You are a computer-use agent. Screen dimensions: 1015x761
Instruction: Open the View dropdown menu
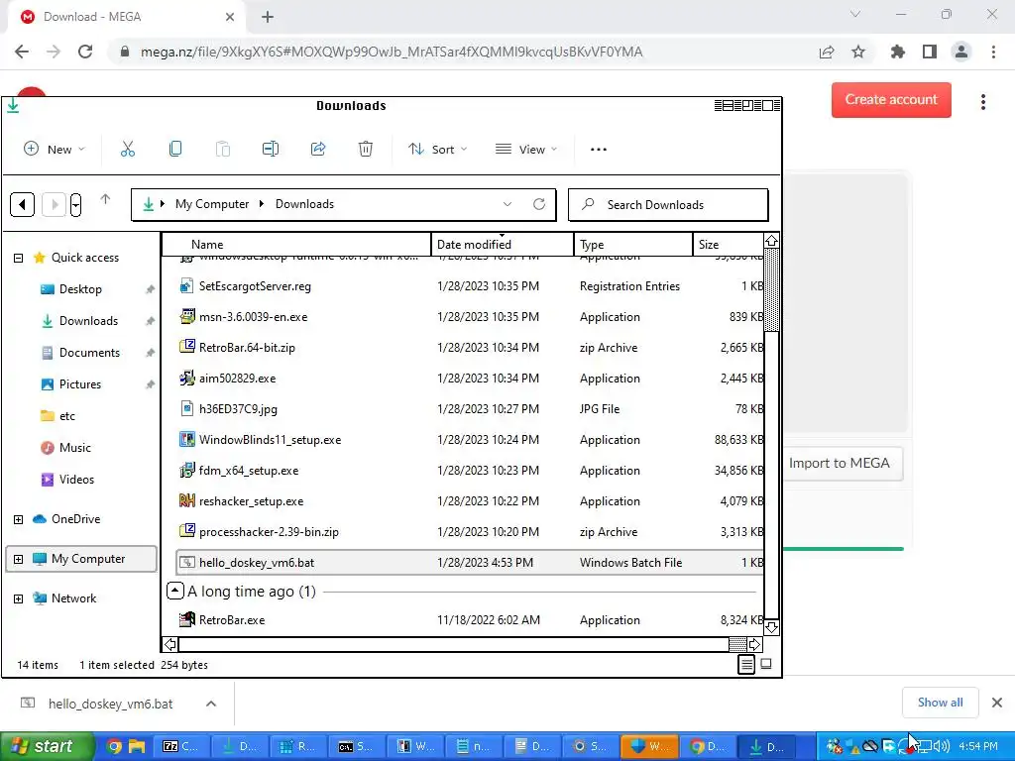click(x=526, y=150)
